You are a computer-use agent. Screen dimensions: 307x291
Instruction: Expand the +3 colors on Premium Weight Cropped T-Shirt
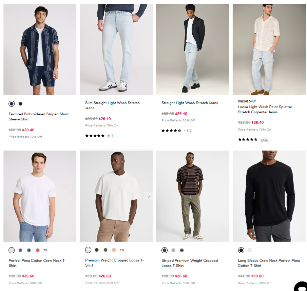pyautogui.click(x=121, y=250)
